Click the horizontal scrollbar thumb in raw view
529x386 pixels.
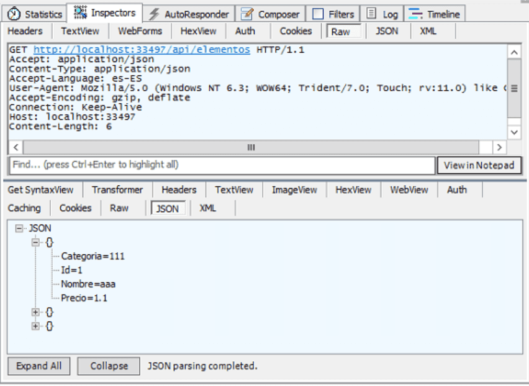pos(251,147)
